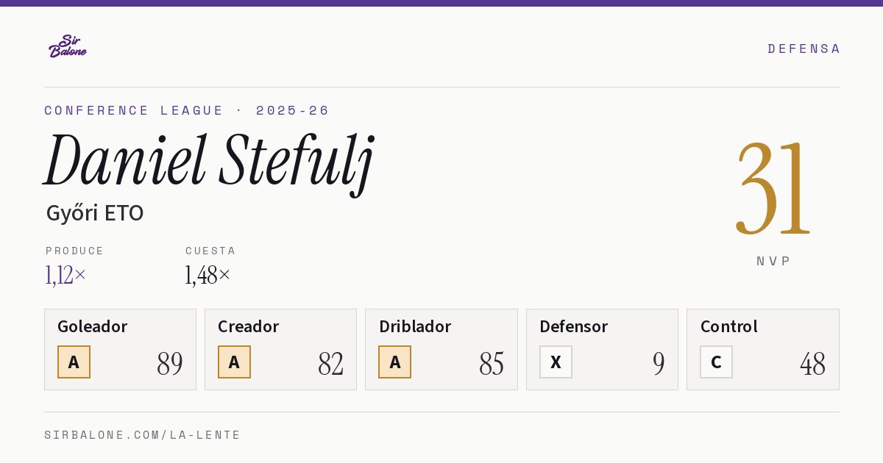This screenshot has height=463, width=883.
Task: Click the Goleador card title
Action: [93, 326]
